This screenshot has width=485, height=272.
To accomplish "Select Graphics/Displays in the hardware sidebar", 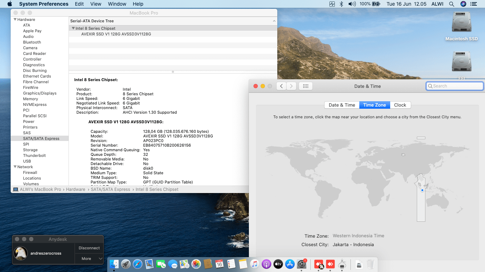I will 40,93.
